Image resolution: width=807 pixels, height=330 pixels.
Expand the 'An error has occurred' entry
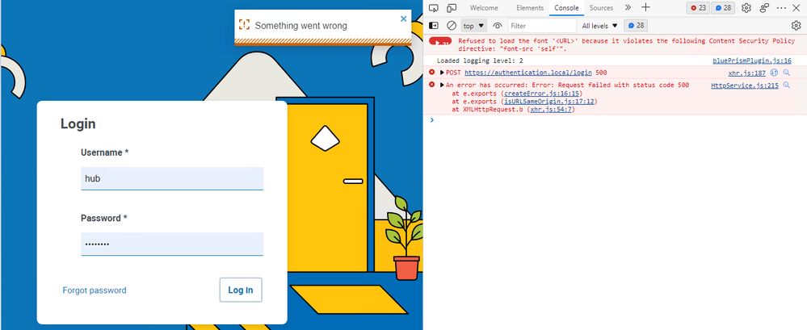coord(442,85)
